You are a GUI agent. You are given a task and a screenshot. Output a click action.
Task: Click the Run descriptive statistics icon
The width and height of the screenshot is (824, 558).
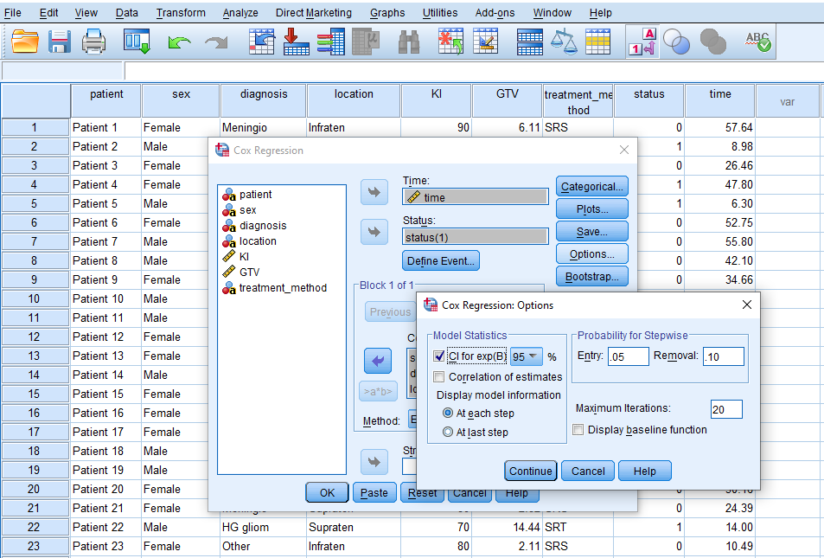[366, 42]
